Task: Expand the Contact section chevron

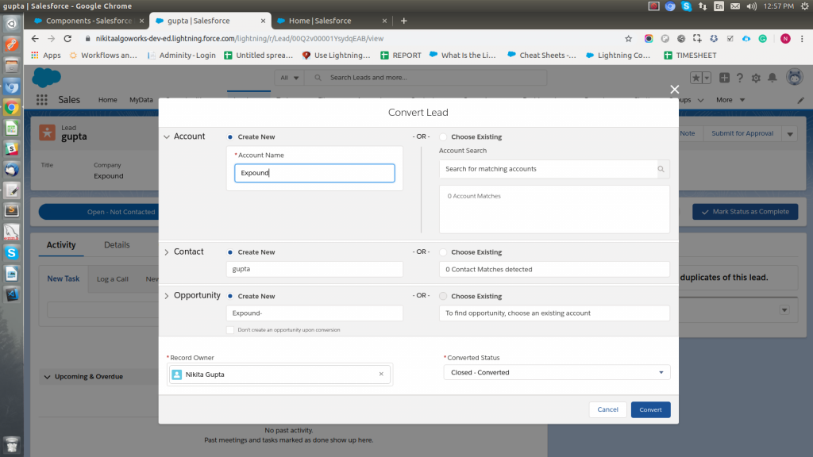Action: [167, 252]
